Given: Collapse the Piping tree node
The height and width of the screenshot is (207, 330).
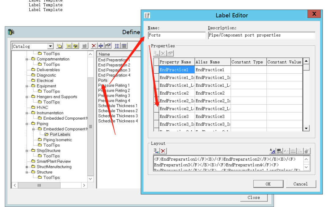Looking at the screenshot, I should [x=27, y=124].
